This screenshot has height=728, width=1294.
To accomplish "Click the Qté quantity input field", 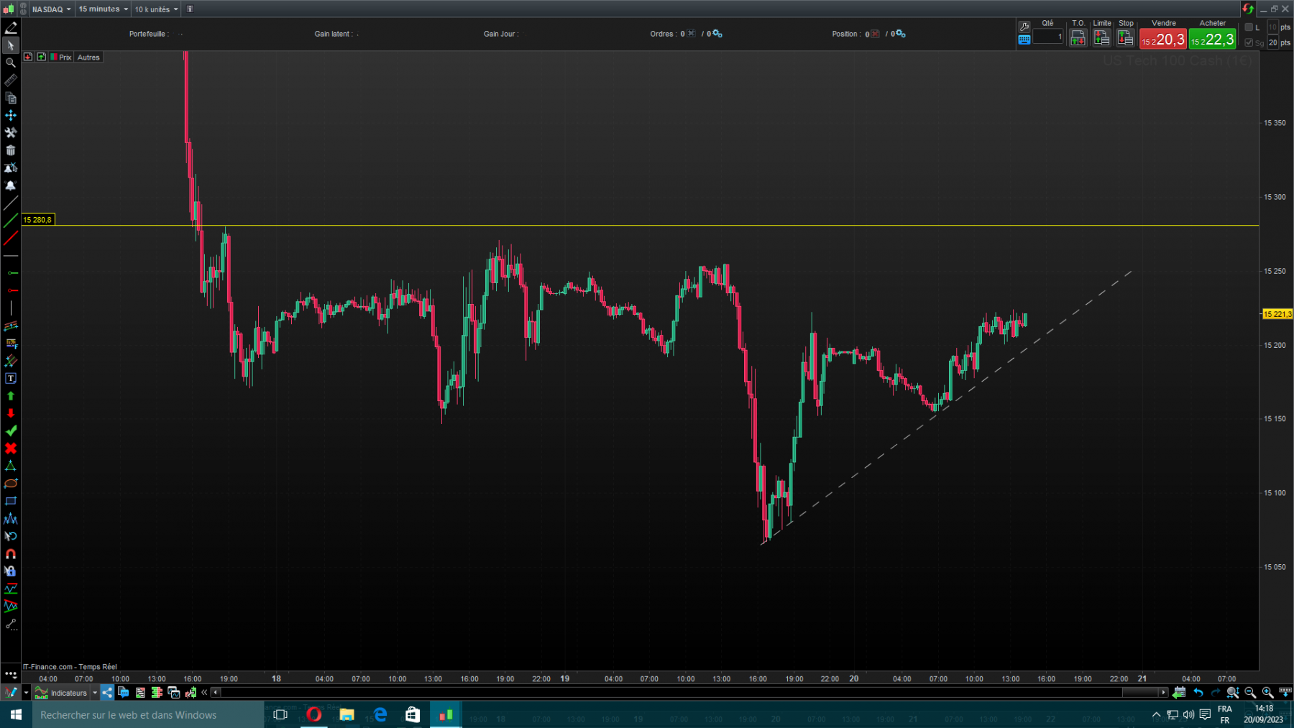I will [x=1048, y=37].
